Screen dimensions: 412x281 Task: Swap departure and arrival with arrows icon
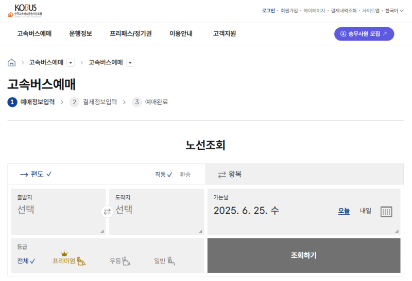[x=107, y=211]
